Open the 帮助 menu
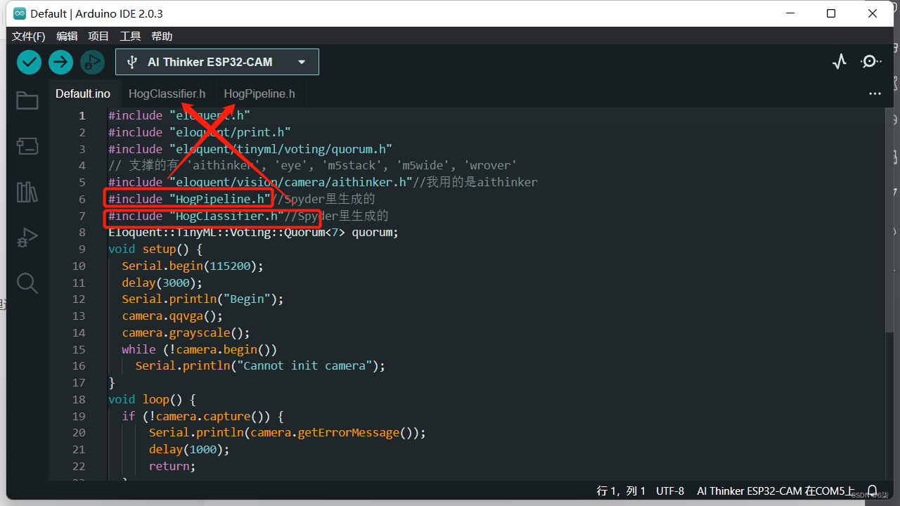The image size is (900, 506). [162, 36]
